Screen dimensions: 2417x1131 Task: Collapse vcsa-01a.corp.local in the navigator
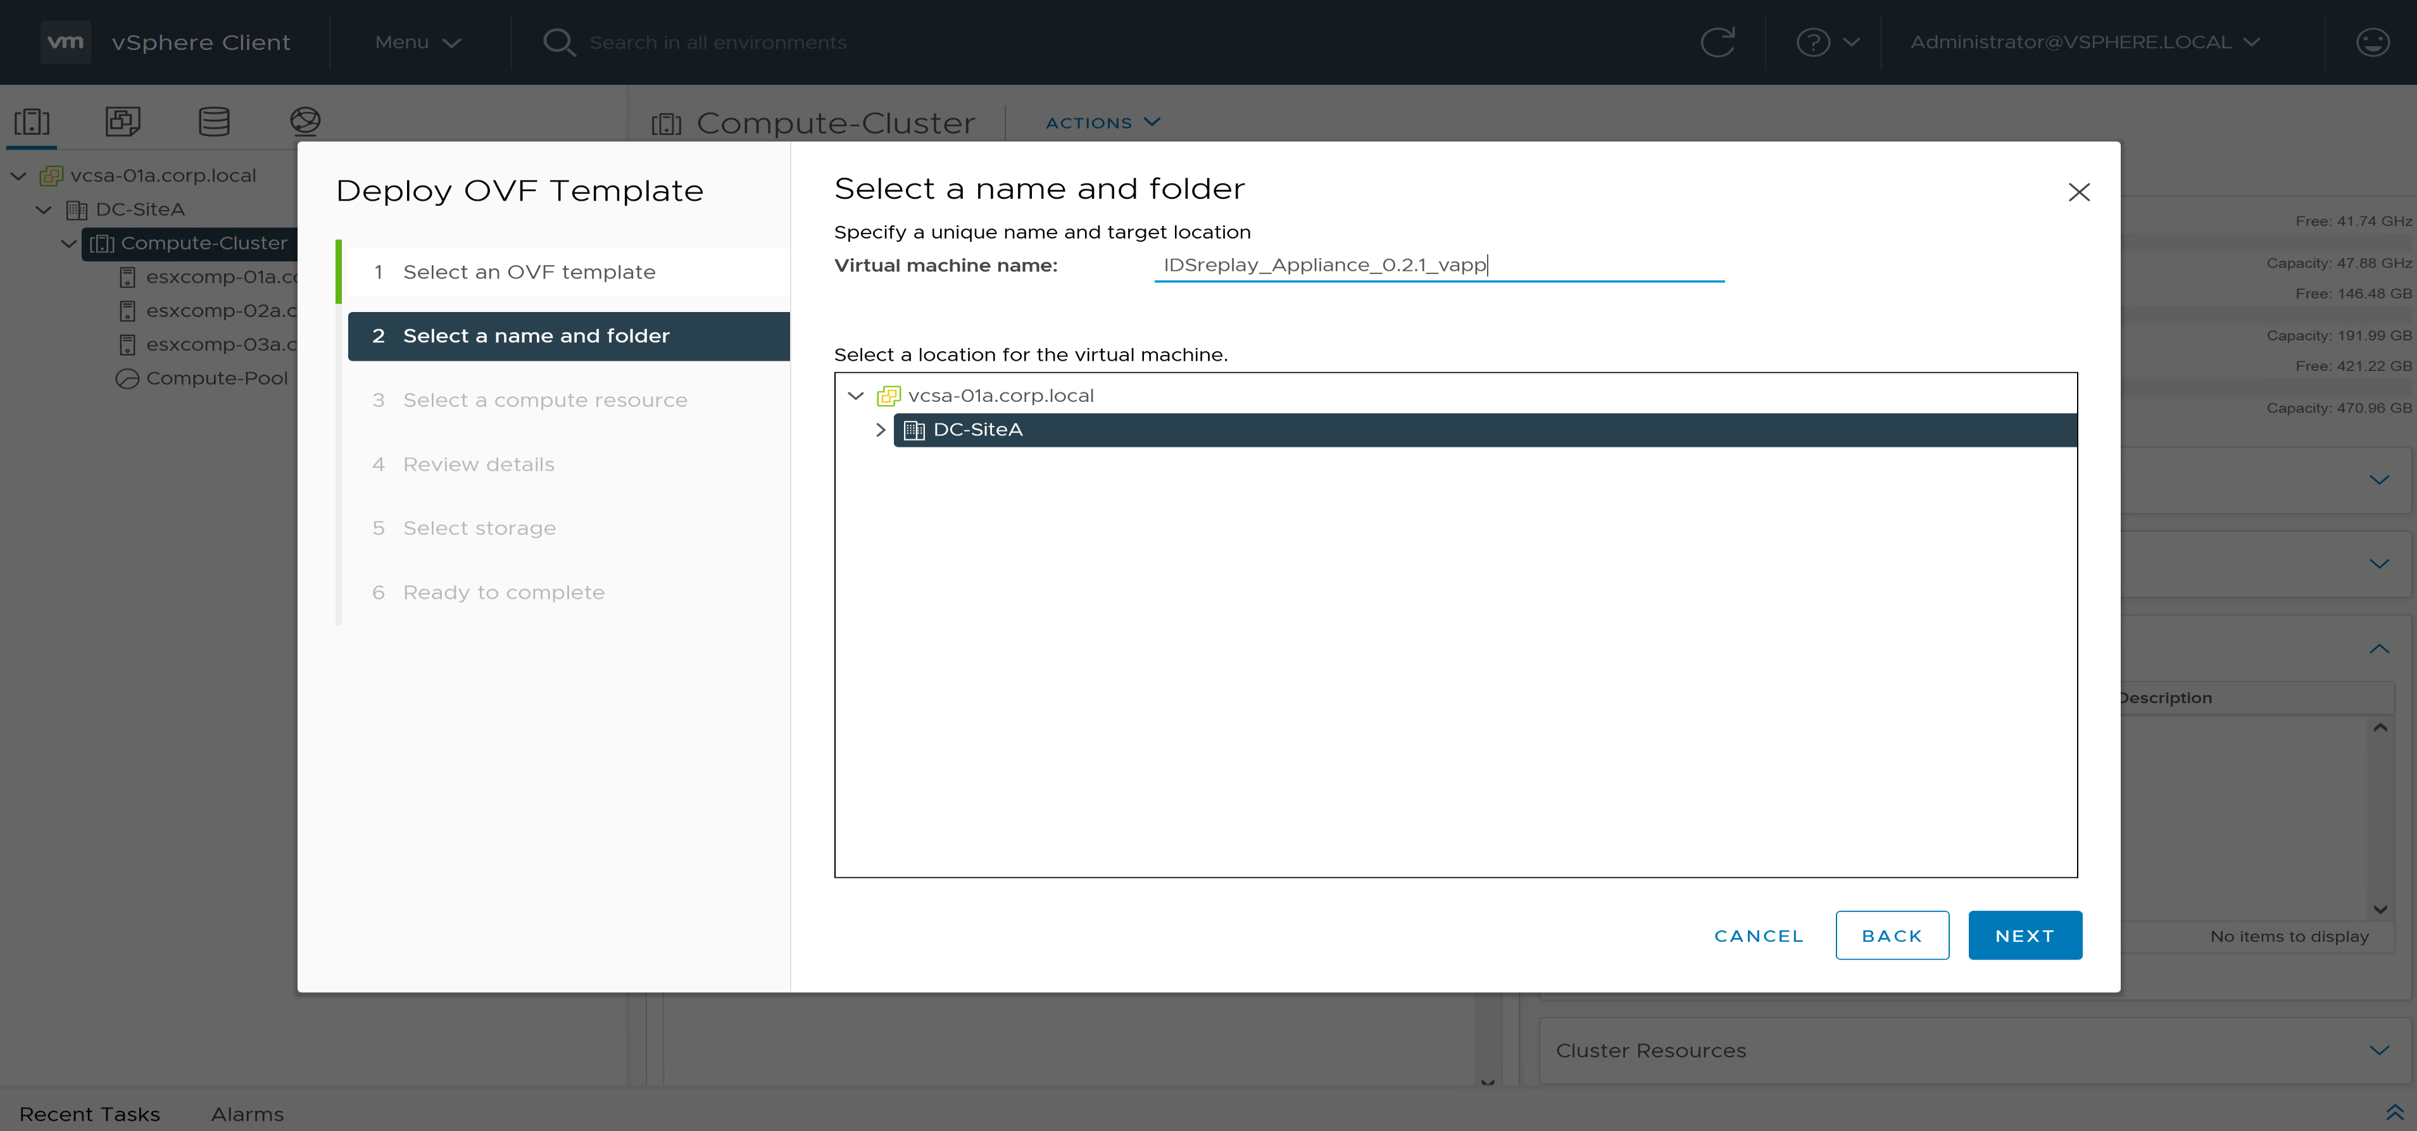[x=19, y=175]
